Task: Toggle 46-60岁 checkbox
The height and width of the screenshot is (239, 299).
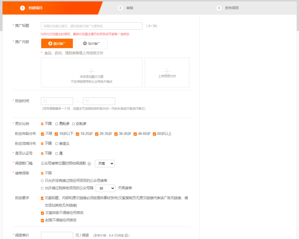Action: [135, 134]
